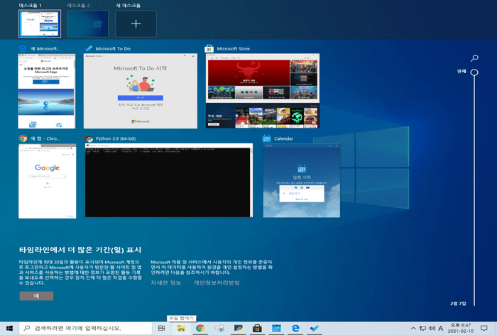The width and height of the screenshot is (497, 335).
Task: Click the timeline slider handle at 현재
Action: coord(474,72)
